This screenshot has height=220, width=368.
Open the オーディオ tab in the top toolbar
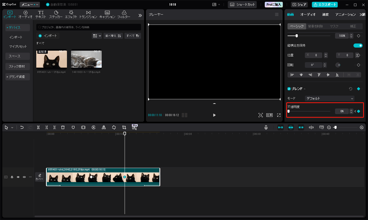[x=25, y=14]
